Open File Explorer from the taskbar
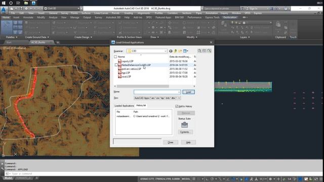The image size is (324, 182). coord(26,3)
